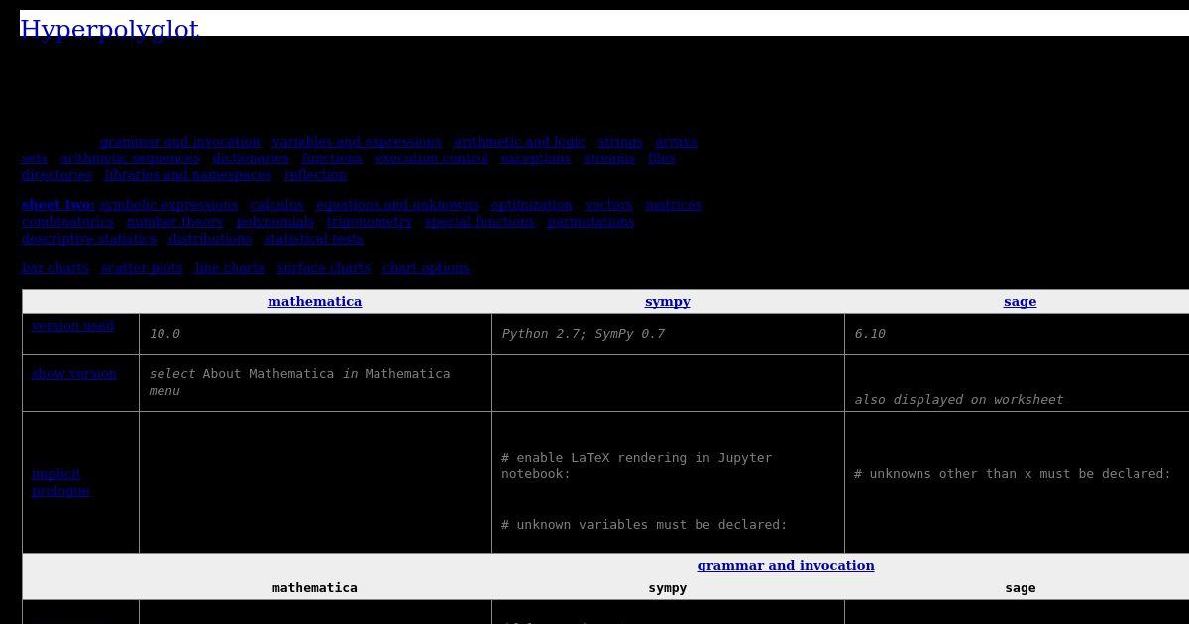Jump to the calculus section
The width and height of the screenshot is (1189, 624).
coord(277,205)
